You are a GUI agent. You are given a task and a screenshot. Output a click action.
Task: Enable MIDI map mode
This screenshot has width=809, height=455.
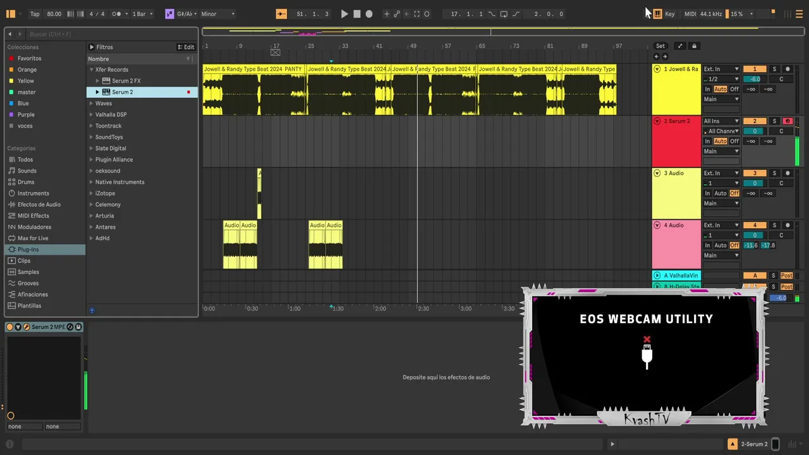click(x=690, y=14)
